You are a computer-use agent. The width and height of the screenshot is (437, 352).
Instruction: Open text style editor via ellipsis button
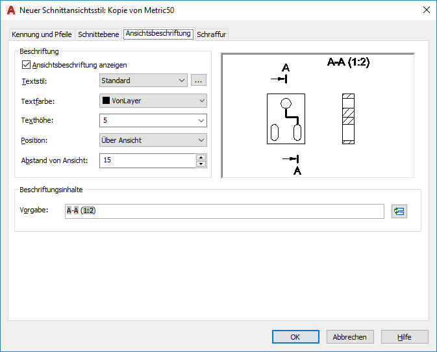click(x=199, y=81)
